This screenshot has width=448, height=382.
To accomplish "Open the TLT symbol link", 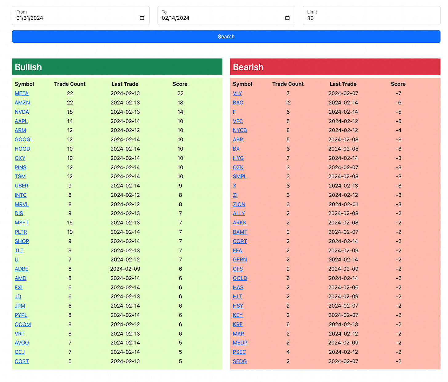I will coord(19,250).
